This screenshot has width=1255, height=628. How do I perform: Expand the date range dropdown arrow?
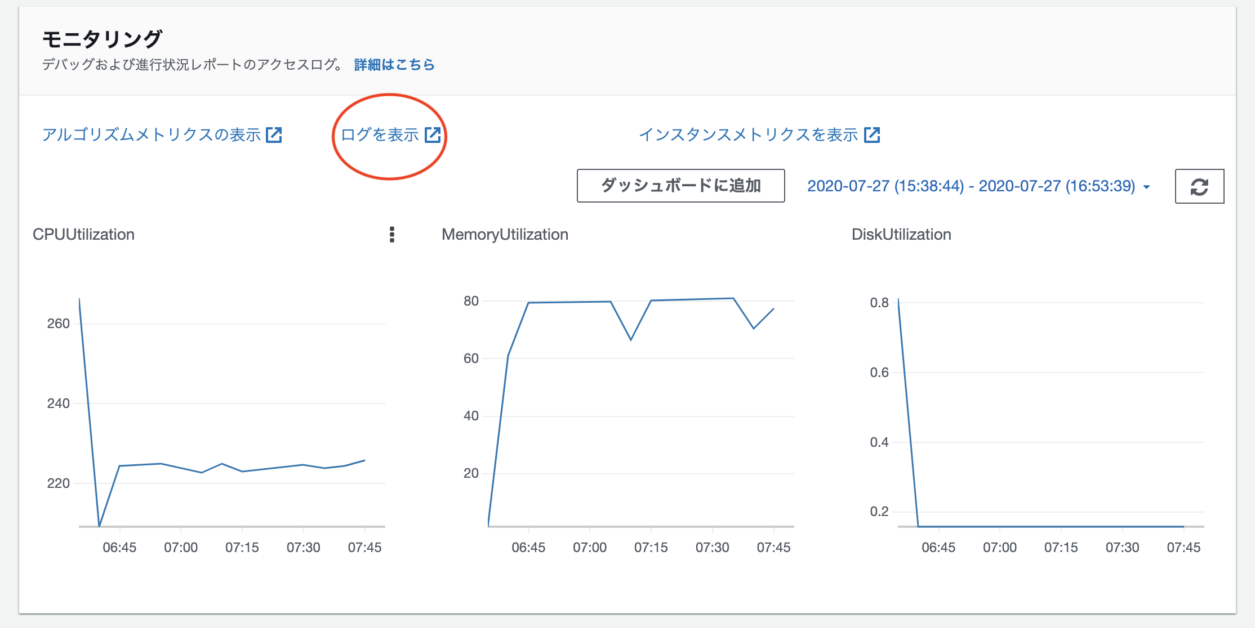coord(1147,187)
